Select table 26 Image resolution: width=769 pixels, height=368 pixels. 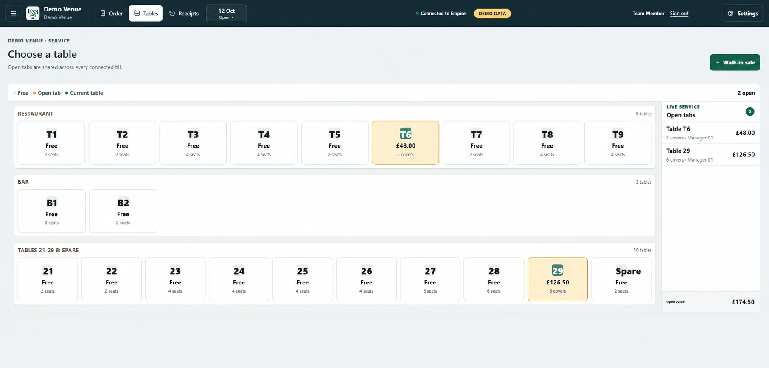[x=367, y=279]
